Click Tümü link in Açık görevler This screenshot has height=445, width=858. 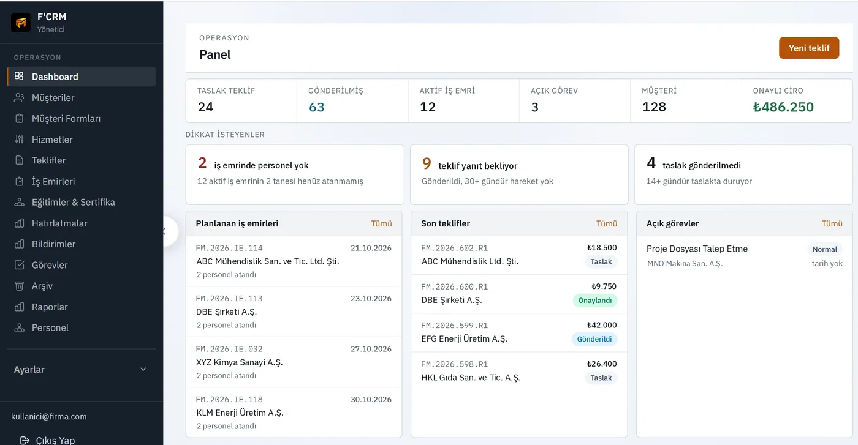click(x=832, y=223)
